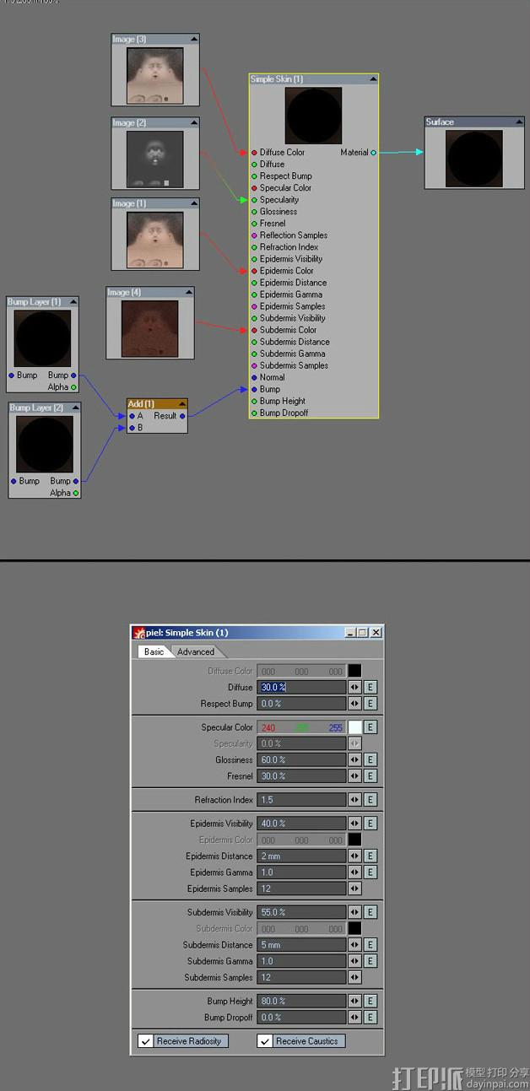Image resolution: width=530 pixels, height=1091 pixels.
Task: Click the Diffuse value arrow stepper
Action: 354,688
